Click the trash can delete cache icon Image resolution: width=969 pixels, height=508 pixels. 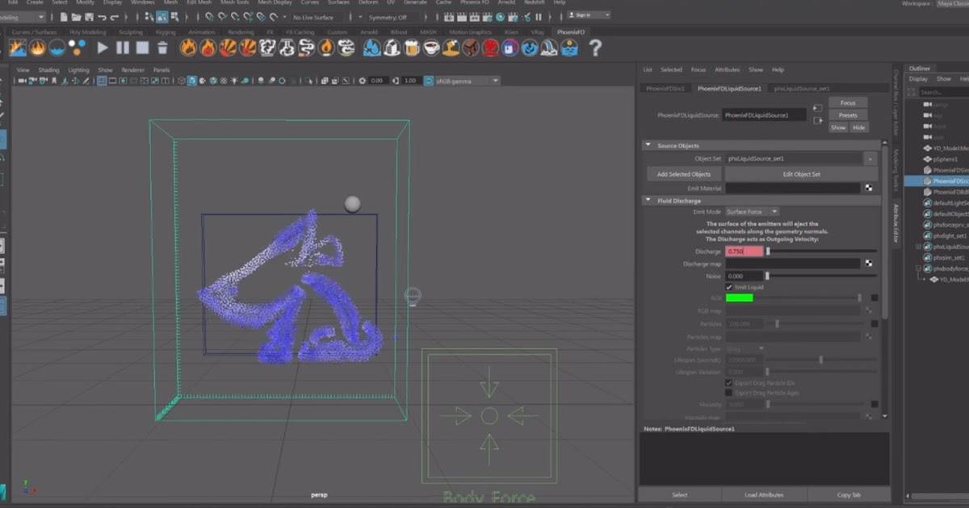(x=161, y=48)
